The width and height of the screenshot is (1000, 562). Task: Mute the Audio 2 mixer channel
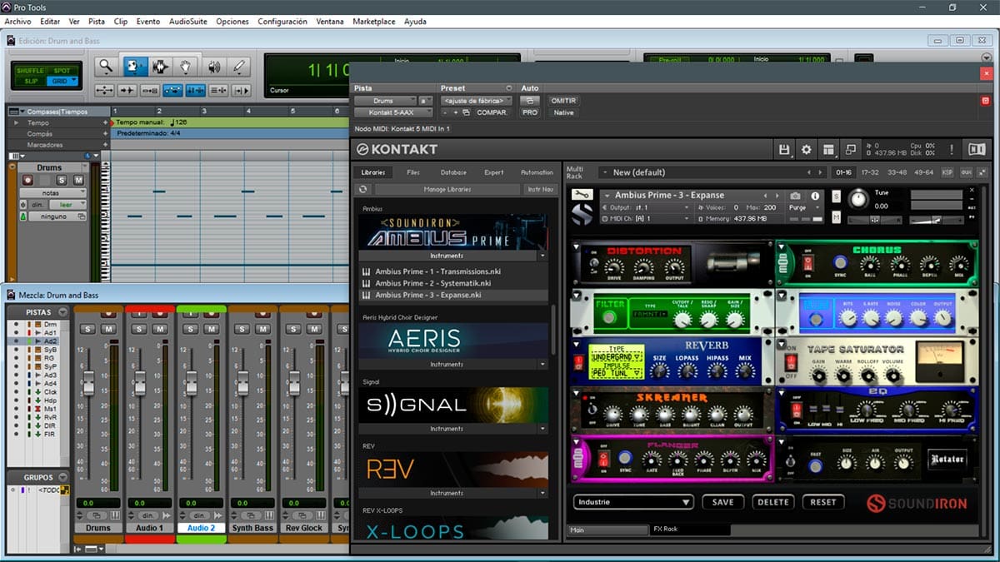[212, 330]
